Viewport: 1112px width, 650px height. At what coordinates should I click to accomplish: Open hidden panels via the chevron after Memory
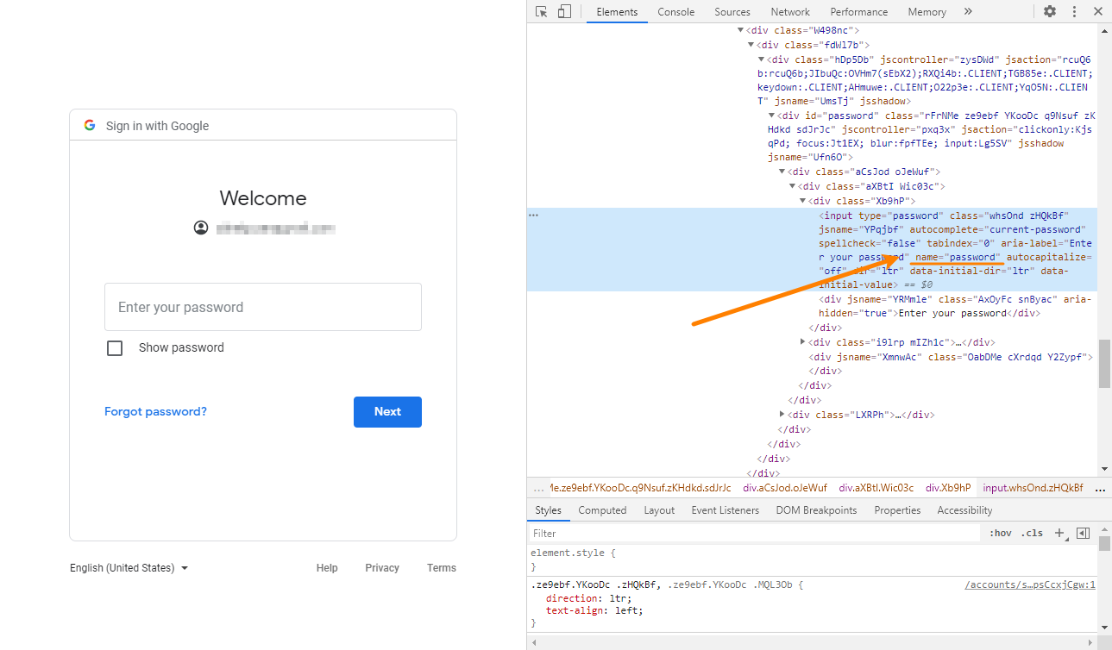point(968,11)
